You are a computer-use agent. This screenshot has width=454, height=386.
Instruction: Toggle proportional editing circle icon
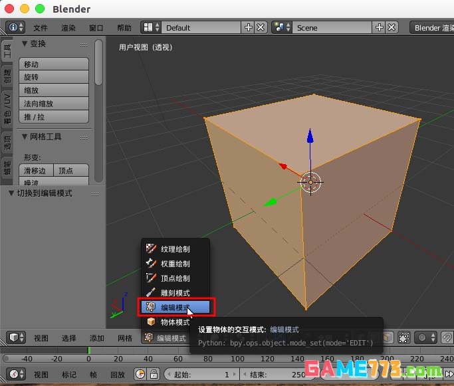[x=425, y=338]
